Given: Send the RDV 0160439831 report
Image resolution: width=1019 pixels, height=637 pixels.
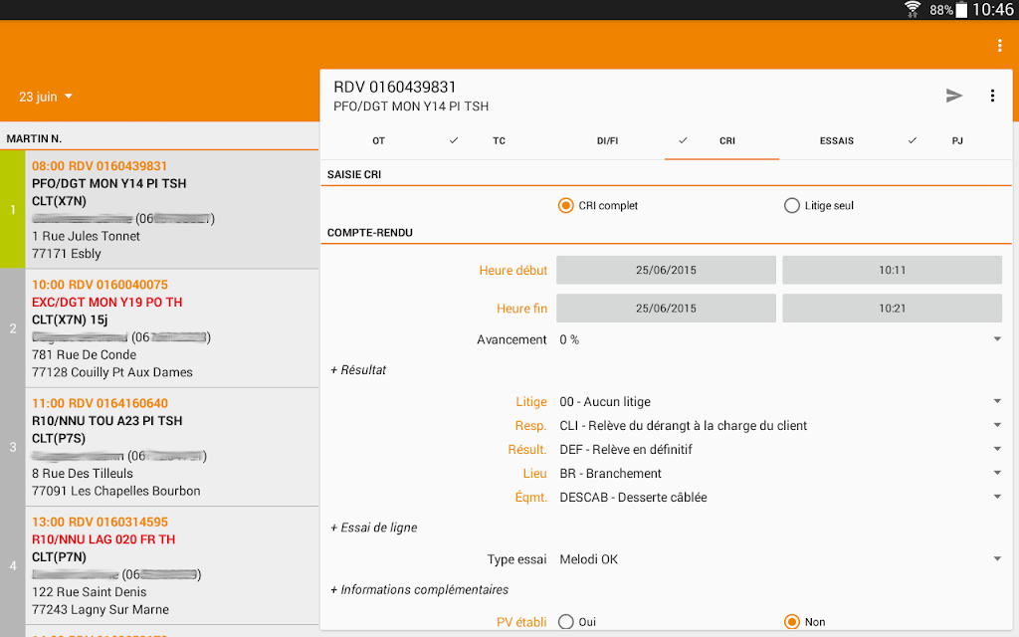Looking at the screenshot, I should pos(953,97).
